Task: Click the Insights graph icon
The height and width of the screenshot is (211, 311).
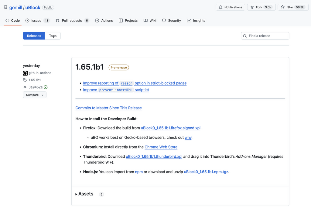Action: click(x=189, y=21)
